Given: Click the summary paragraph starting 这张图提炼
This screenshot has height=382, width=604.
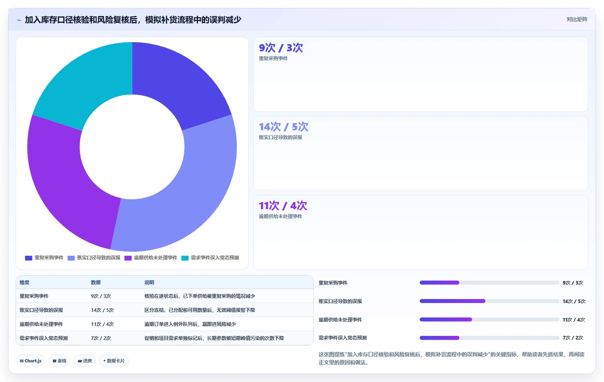Looking at the screenshot, I should pos(451,358).
